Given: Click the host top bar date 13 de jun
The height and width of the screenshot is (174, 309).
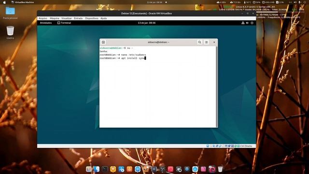Looking at the screenshot, I should click(x=154, y=2).
